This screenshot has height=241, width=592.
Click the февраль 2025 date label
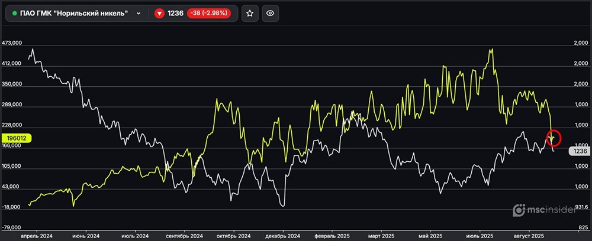tap(332, 236)
